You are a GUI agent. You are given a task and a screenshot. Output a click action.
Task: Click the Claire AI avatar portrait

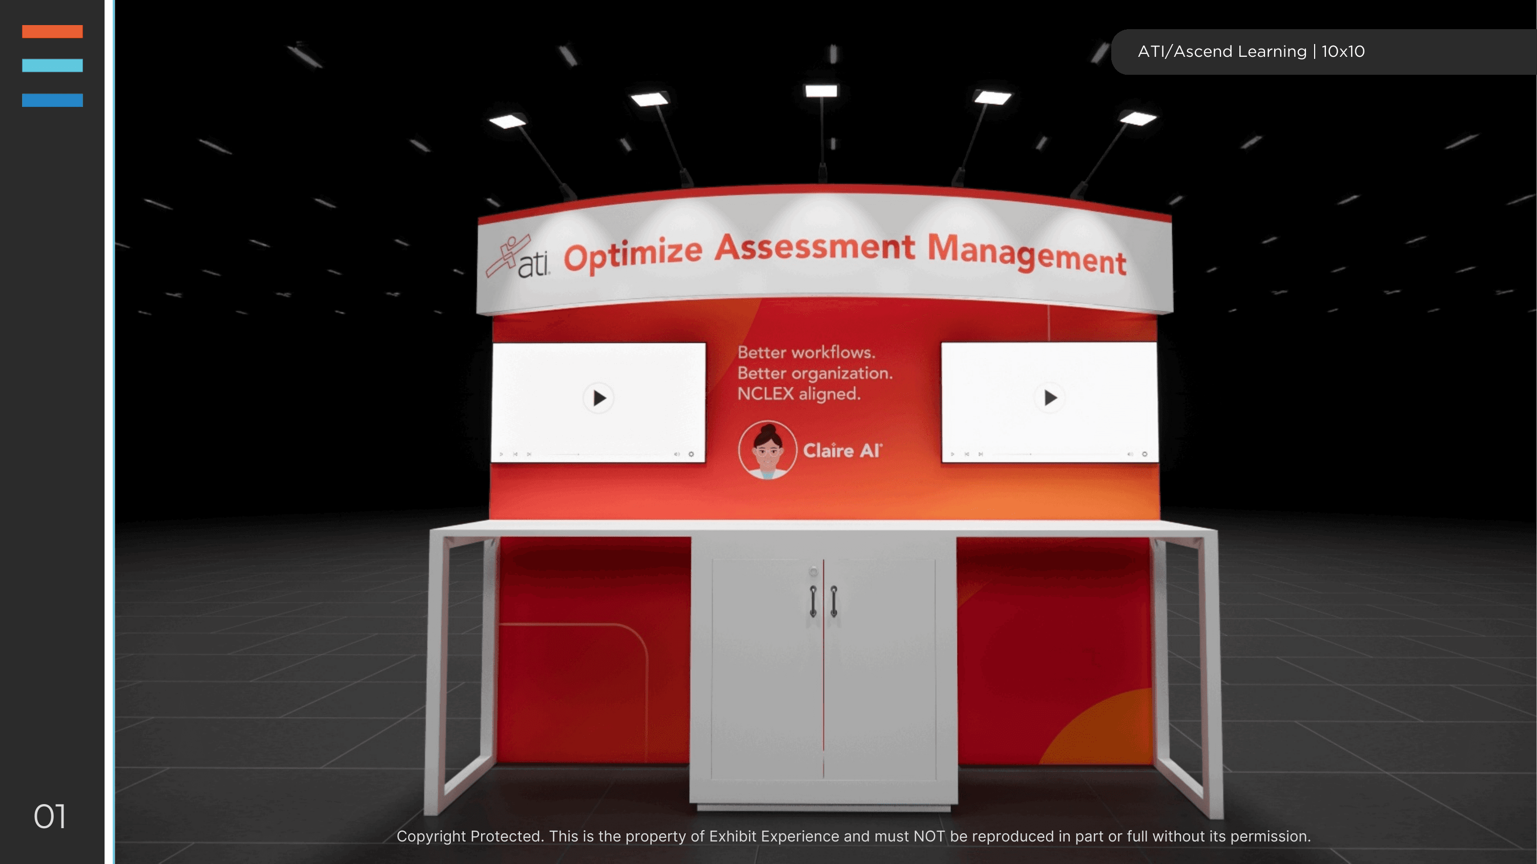pyautogui.click(x=767, y=449)
